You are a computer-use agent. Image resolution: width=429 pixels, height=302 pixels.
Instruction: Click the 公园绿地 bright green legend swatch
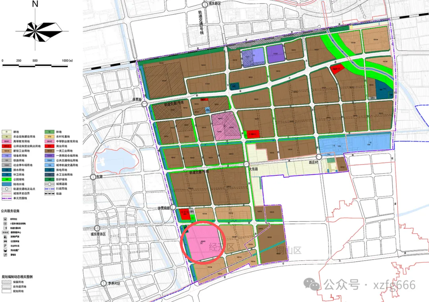(x=7, y=179)
